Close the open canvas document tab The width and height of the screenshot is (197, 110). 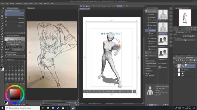(x=89, y=9)
